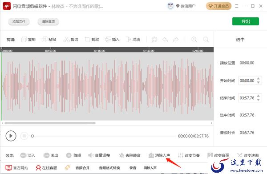Open the 官方网站 link
This screenshot has height=174, width=267.
coord(17,168)
